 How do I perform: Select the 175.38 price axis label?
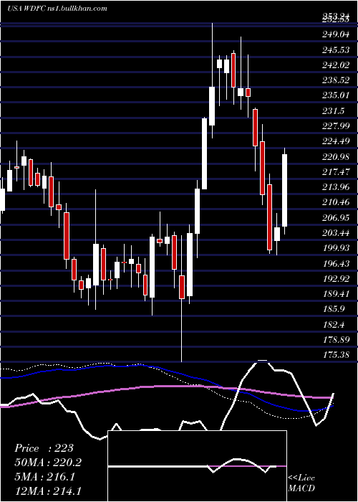click(336, 355)
